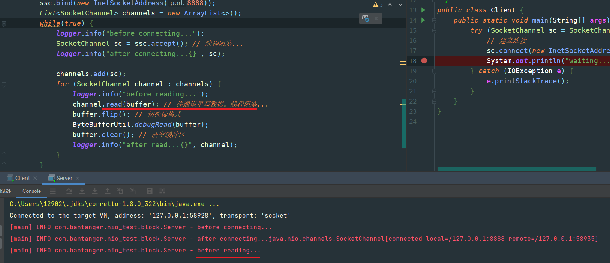Open the warnings indicator showing 3 problems
Screen dimensions: 610x263
[378, 5]
